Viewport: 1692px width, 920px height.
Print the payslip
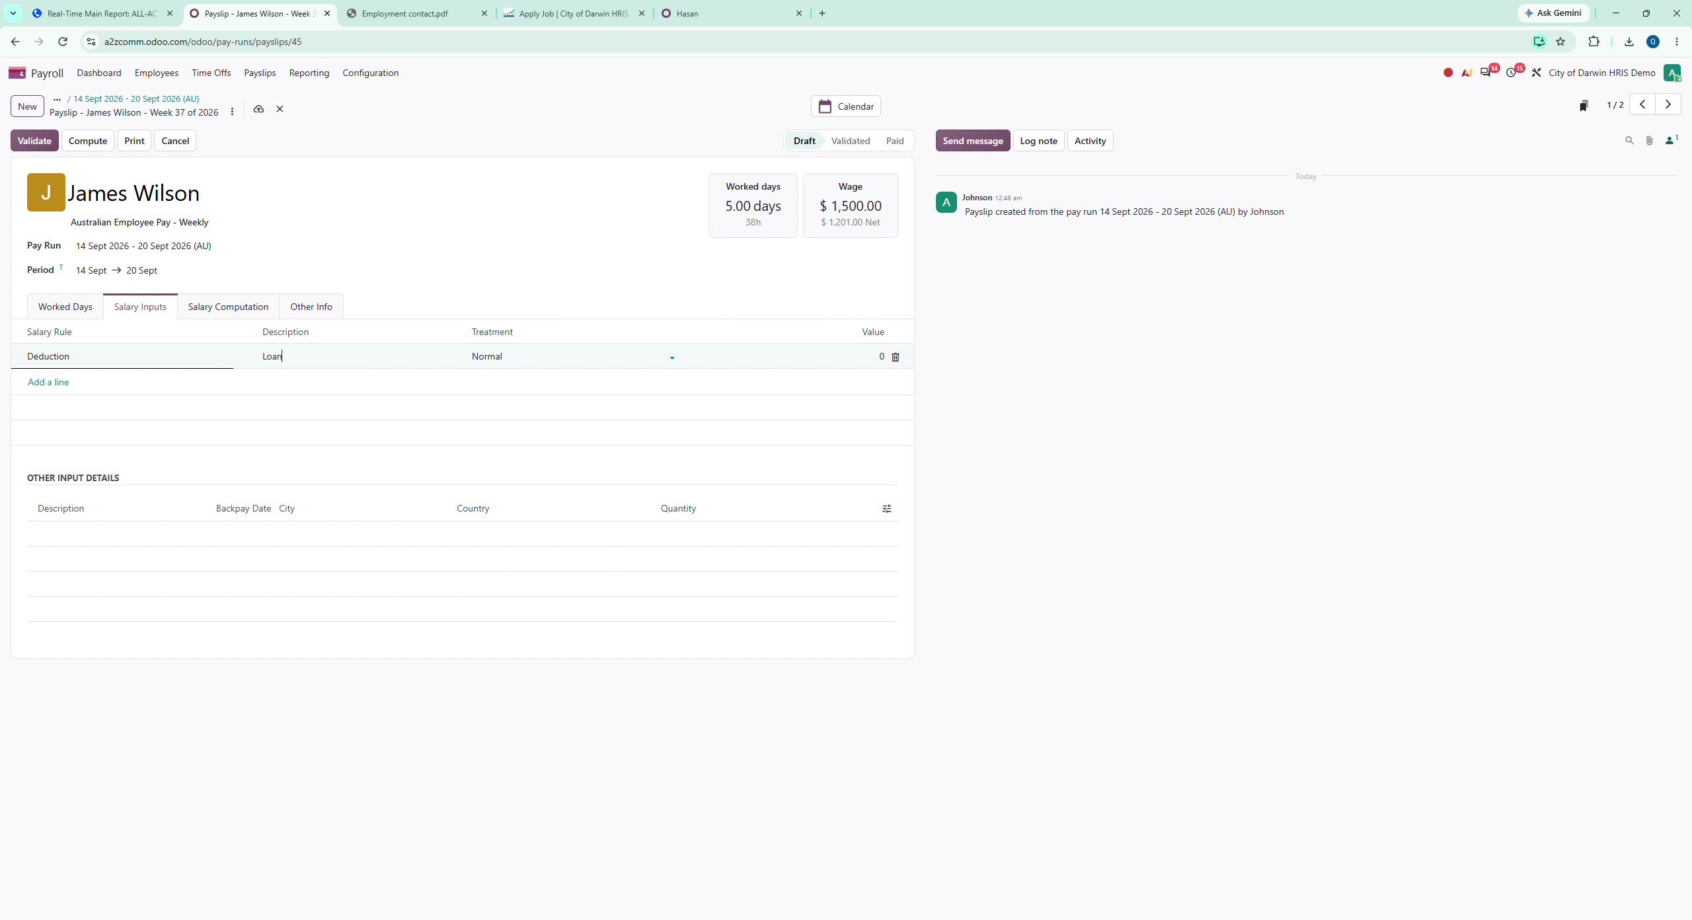pyautogui.click(x=134, y=141)
